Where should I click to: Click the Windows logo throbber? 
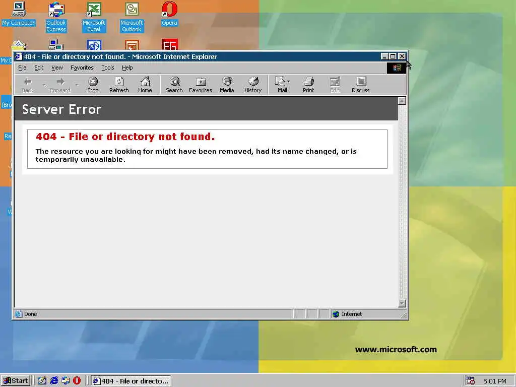[396, 68]
